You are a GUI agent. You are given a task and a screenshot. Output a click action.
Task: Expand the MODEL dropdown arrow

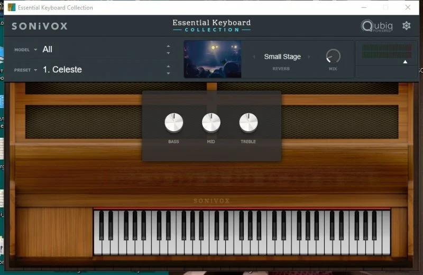coord(35,50)
